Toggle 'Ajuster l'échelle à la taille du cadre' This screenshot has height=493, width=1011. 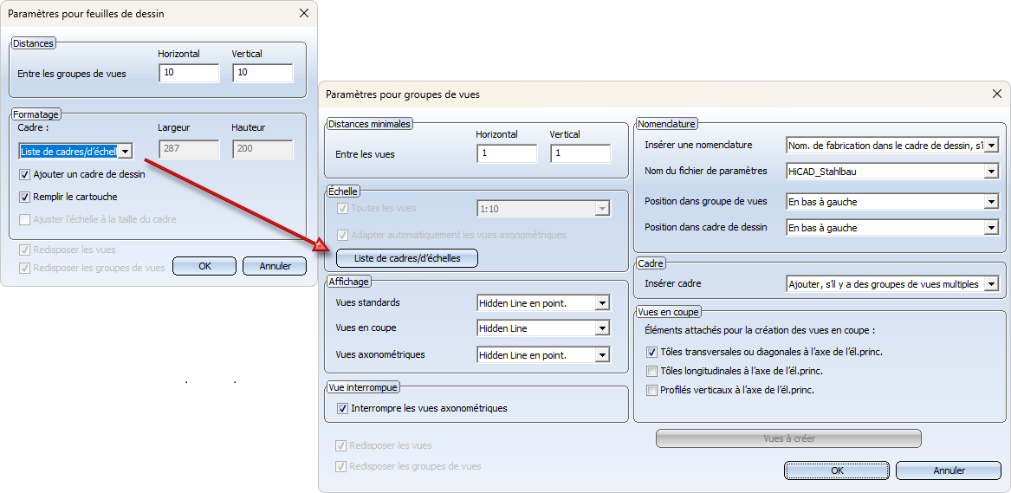25,219
